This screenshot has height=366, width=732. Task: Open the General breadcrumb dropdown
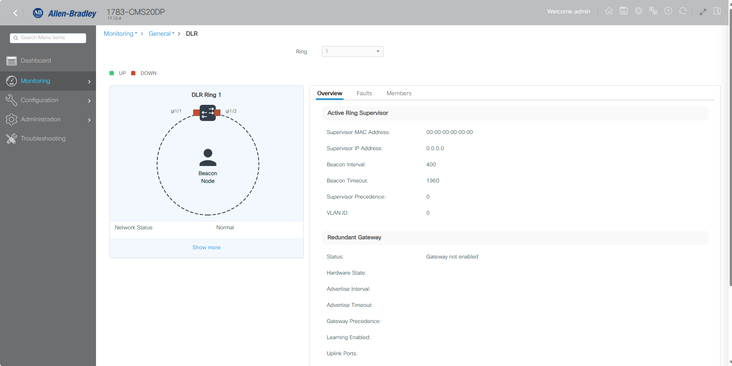tap(162, 34)
